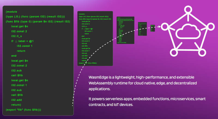
Task: Click the right node circle of the pentagon network
Action: pos(211,27)
